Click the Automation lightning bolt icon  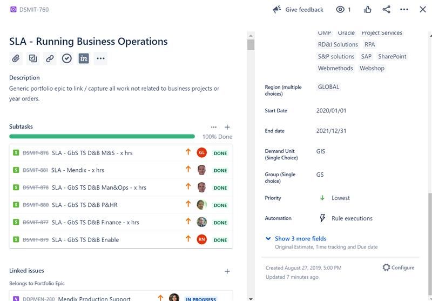322,218
